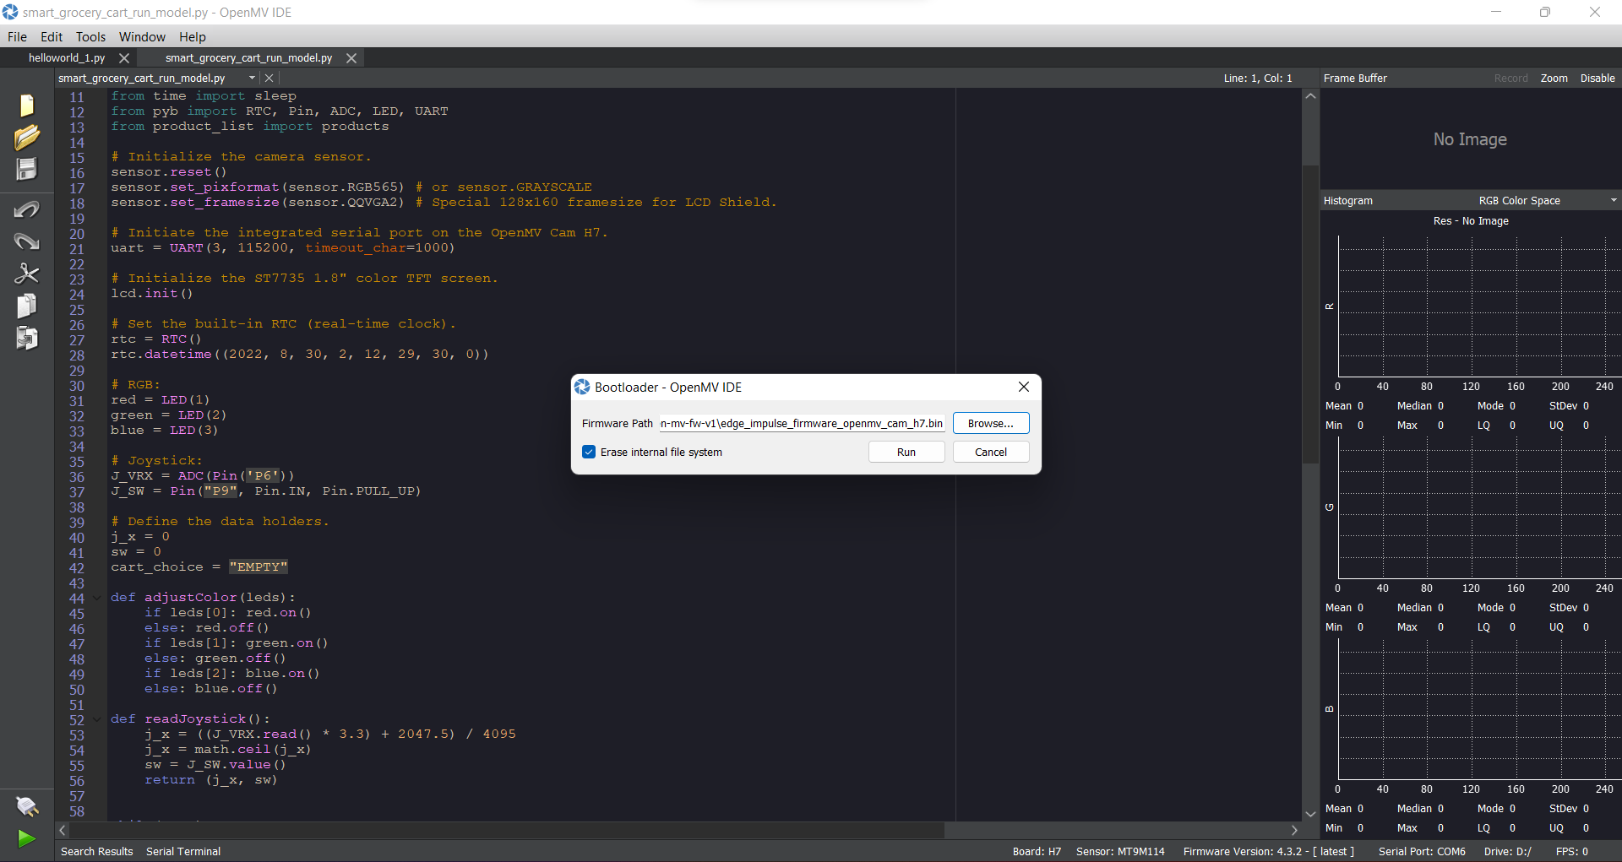The image size is (1622, 862).
Task: Click the horizontal editor scrollbar
Action: pos(507,830)
